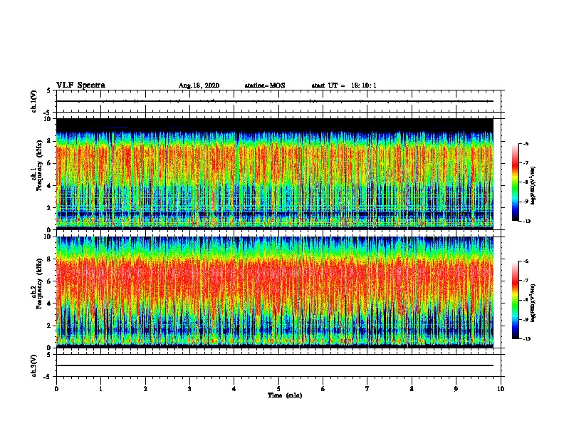Click the "Time (min)" x-axis label

pos(285,395)
